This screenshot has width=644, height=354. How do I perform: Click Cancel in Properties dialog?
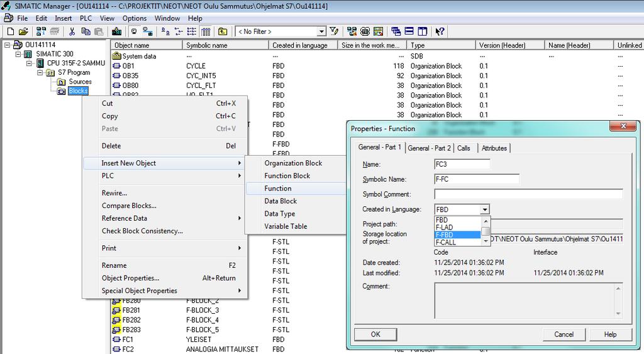tap(563, 335)
